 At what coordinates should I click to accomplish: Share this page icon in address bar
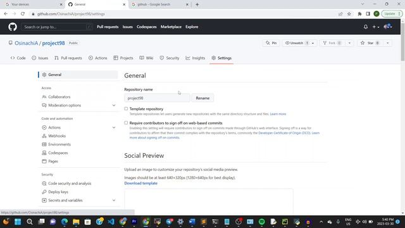click(340, 14)
